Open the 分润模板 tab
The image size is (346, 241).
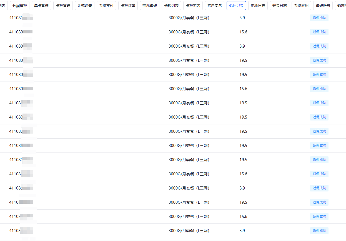(20, 6)
